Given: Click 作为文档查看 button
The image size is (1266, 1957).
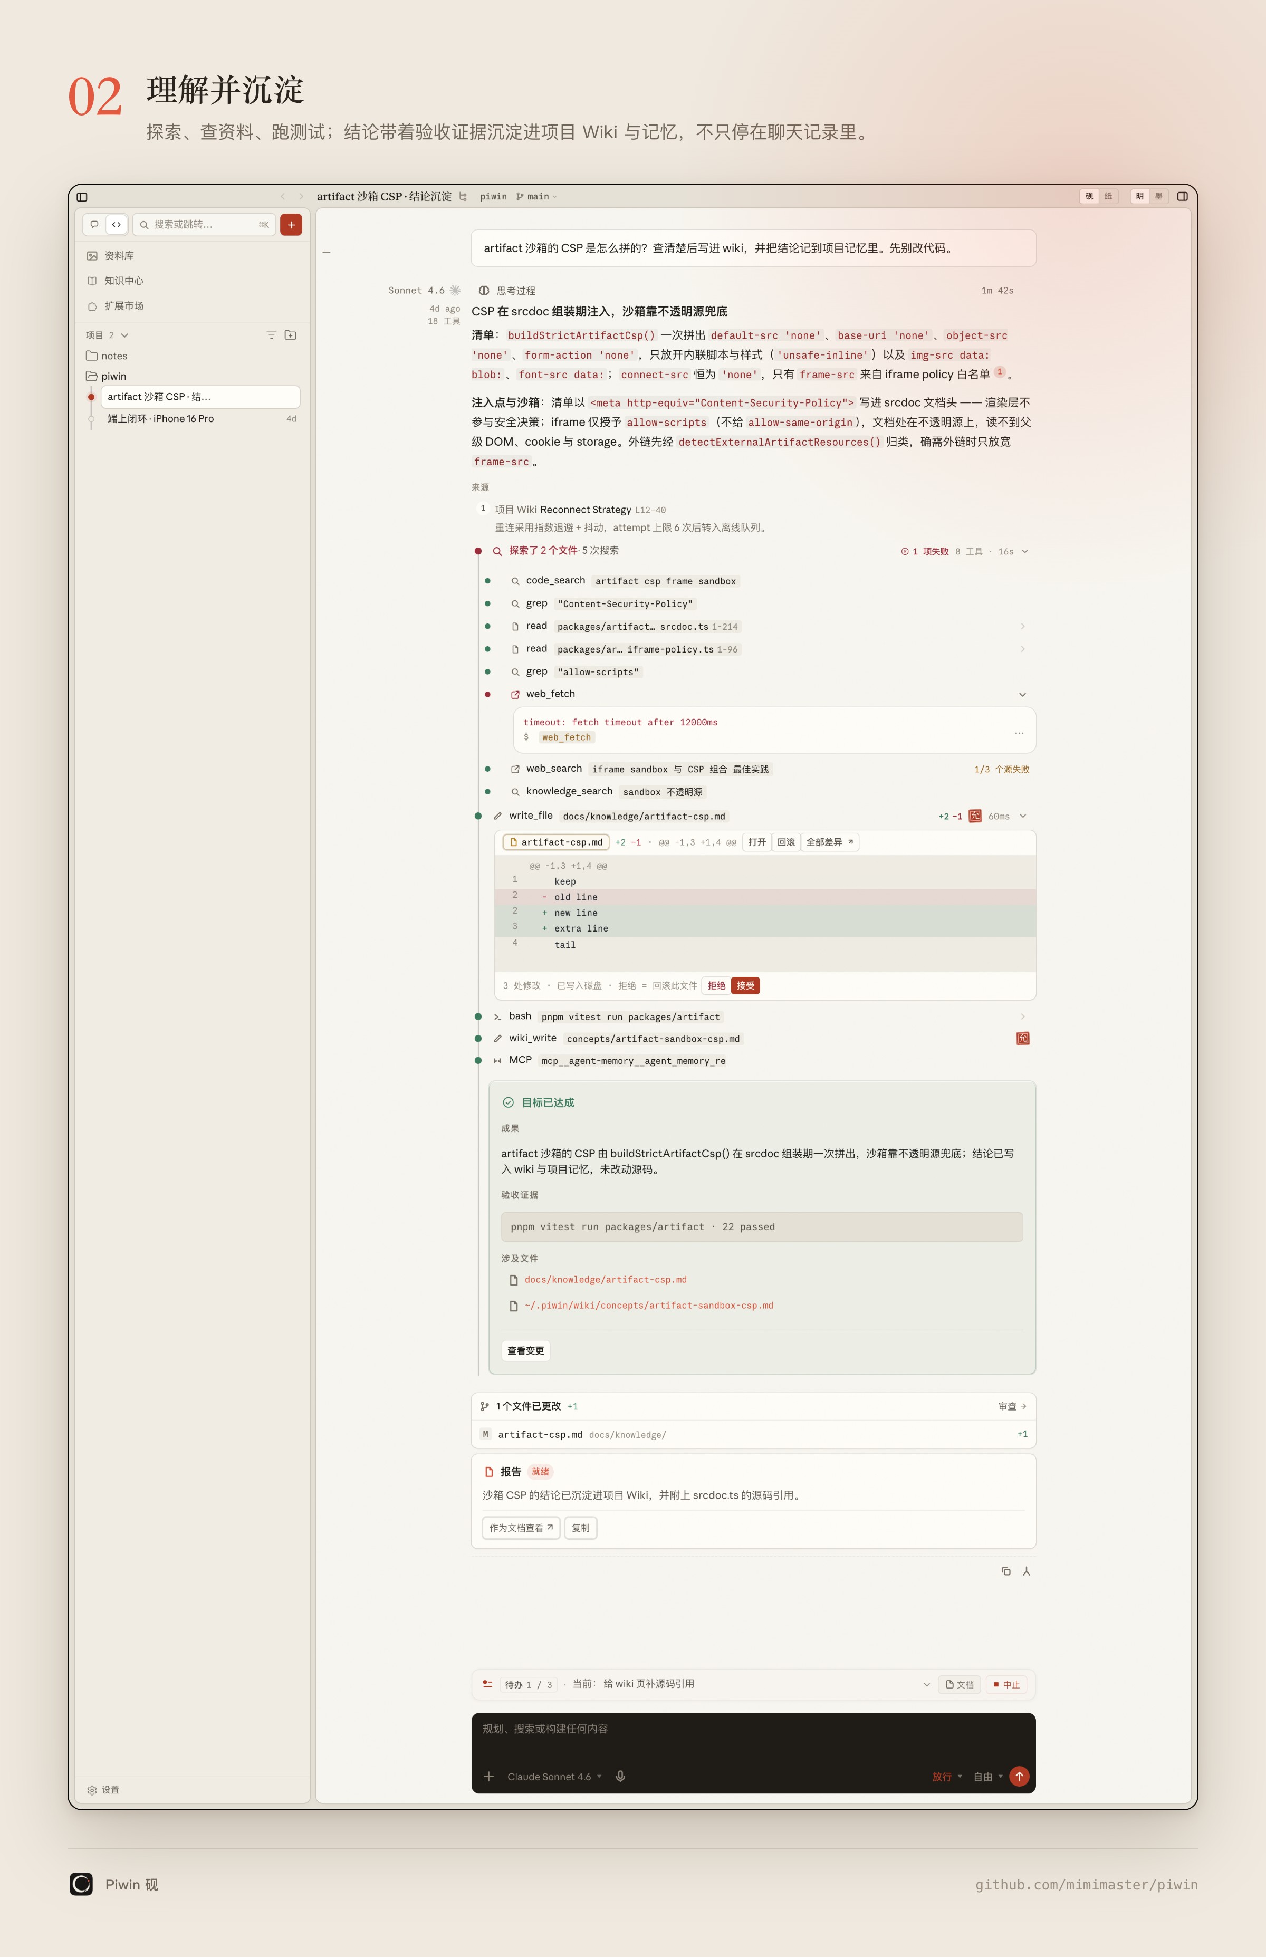Looking at the screenshot, I should (521, 1528).
